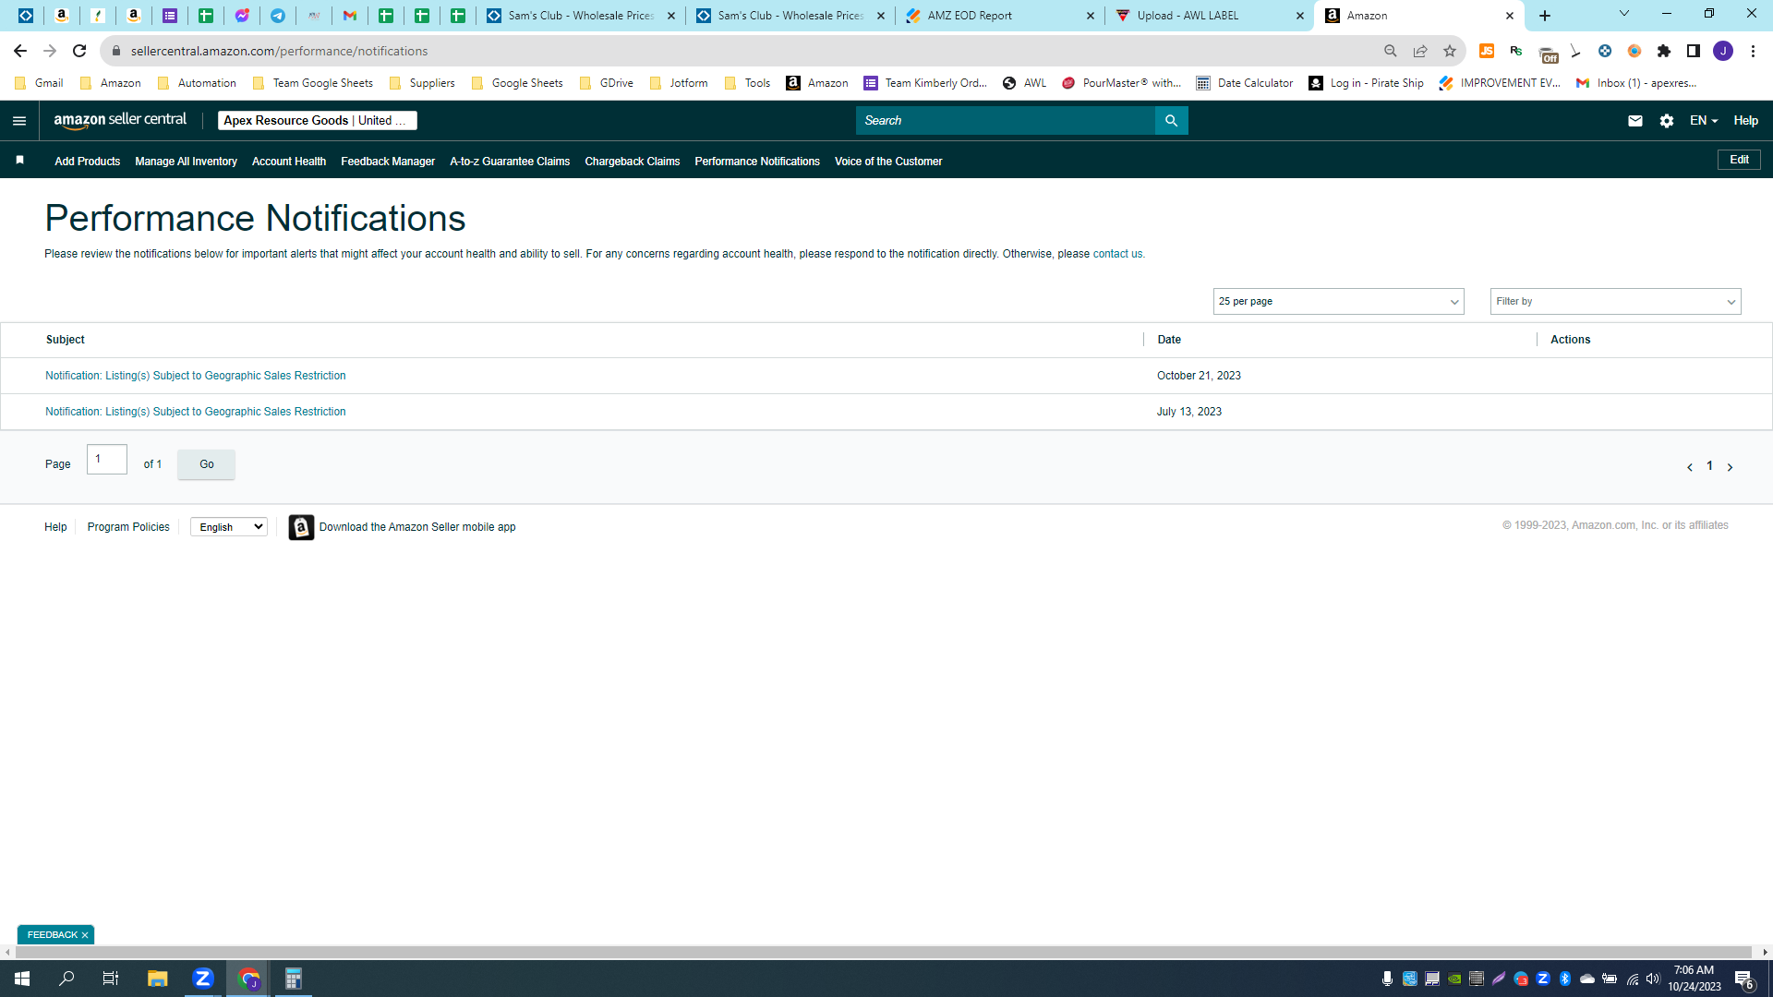Click the Chrome profile avatar J
The width and height of the screenshot is (1773, 997).
pyautogui.click(x=1723, y=51)
